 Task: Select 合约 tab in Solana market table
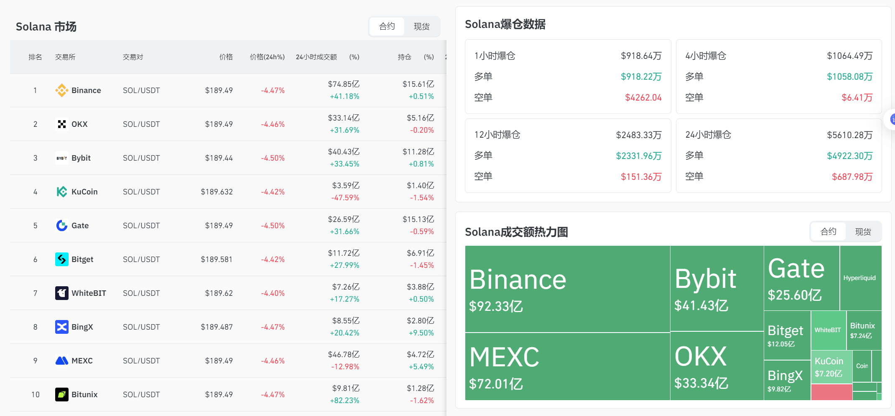pyautogui.click(x=387, y=27)
